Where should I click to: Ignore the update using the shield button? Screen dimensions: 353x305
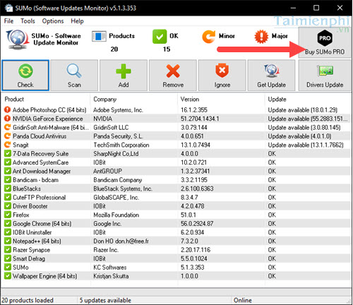(222, 76)
